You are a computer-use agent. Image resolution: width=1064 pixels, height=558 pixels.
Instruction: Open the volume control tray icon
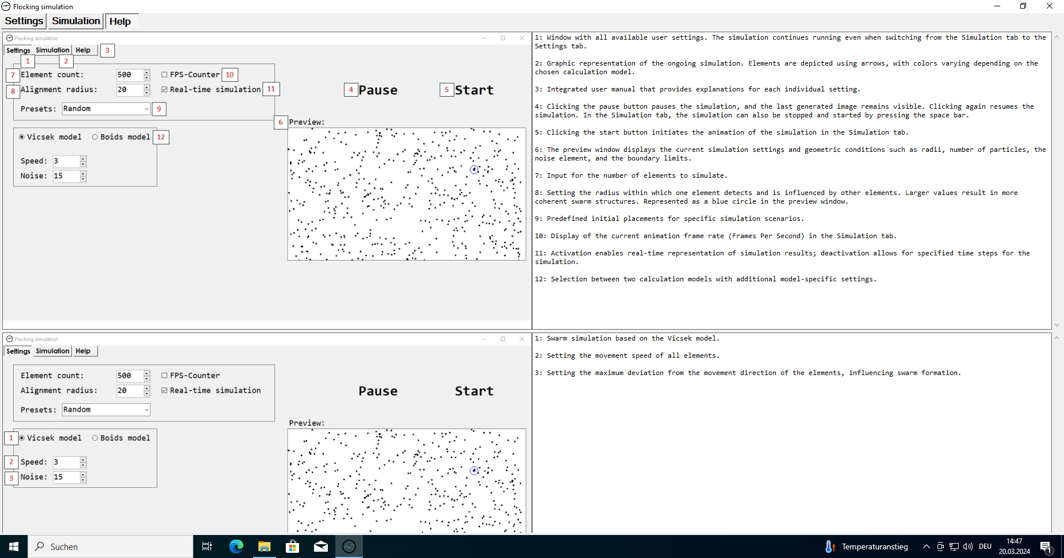point(968,546)
